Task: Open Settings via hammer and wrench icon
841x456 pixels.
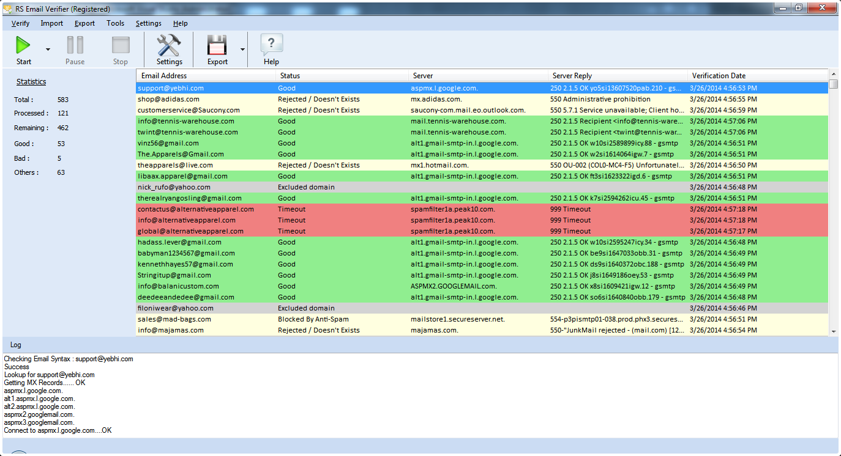Action: [169, 45]
